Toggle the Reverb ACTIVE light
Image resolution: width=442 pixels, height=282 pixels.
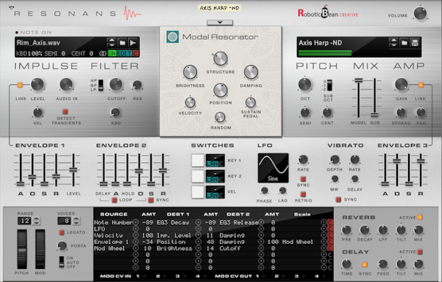pos(420,217)
